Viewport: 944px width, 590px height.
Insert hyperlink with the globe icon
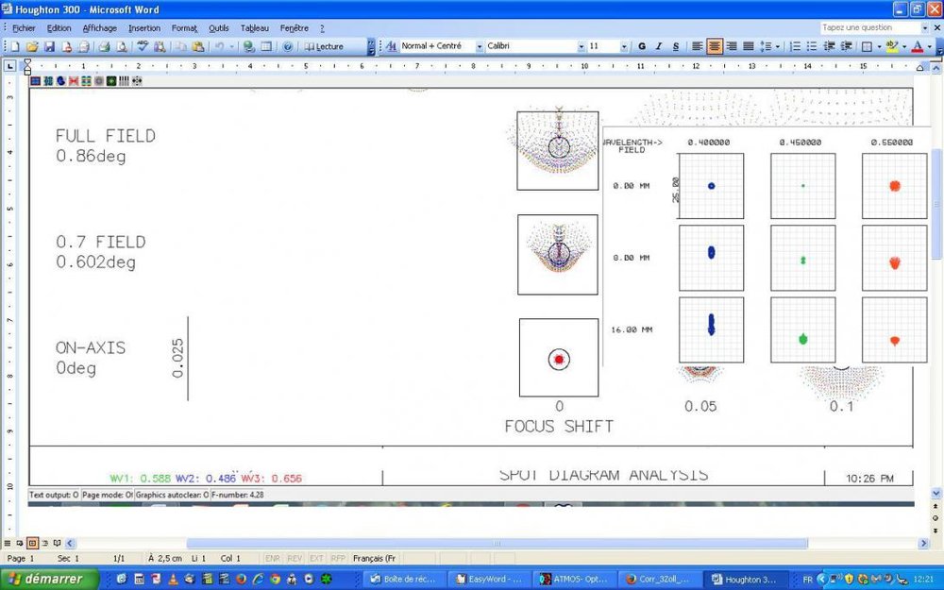pyautogui.click(x=248, y=46)
